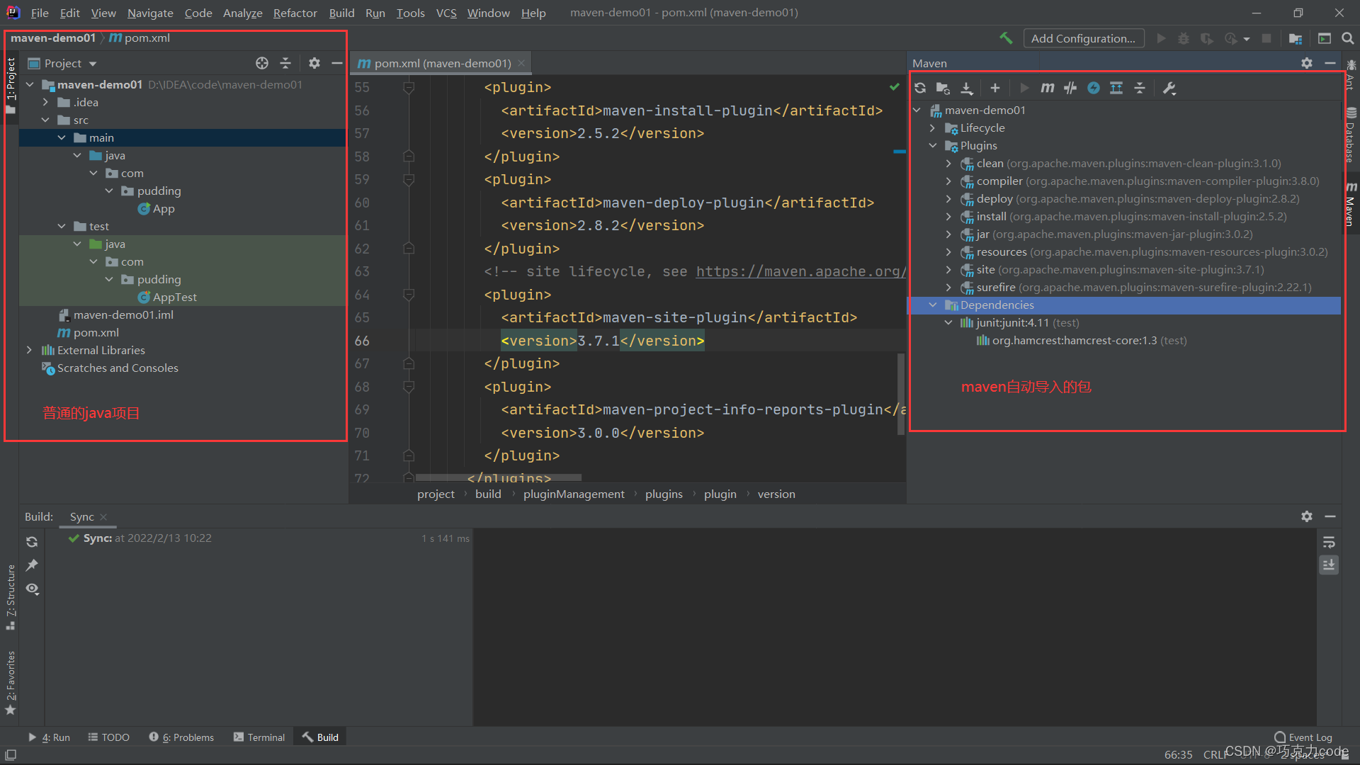Toggle Database tool window stripe button
1360x765 pixels.
pyautogui.click(x=1351, y=135)
